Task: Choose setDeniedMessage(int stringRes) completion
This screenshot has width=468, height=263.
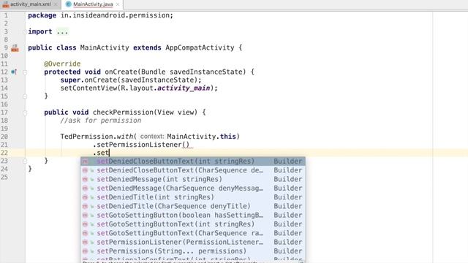Action: click(193, 179)
